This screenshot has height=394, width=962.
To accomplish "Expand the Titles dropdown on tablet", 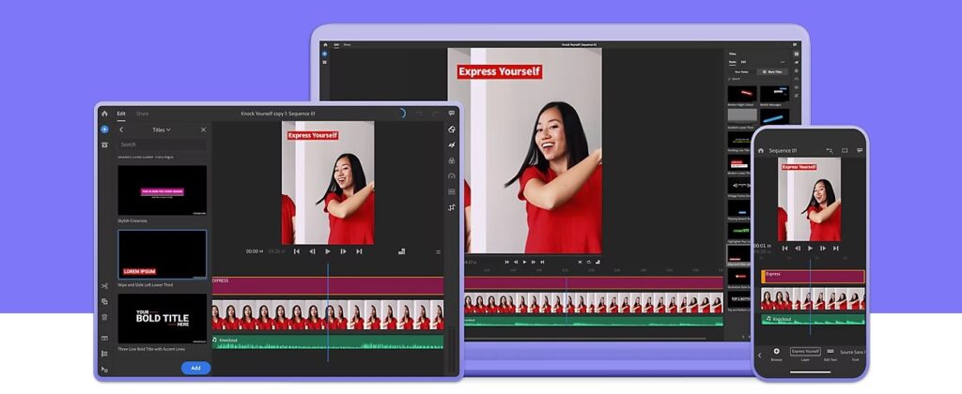I will (162, 129).
